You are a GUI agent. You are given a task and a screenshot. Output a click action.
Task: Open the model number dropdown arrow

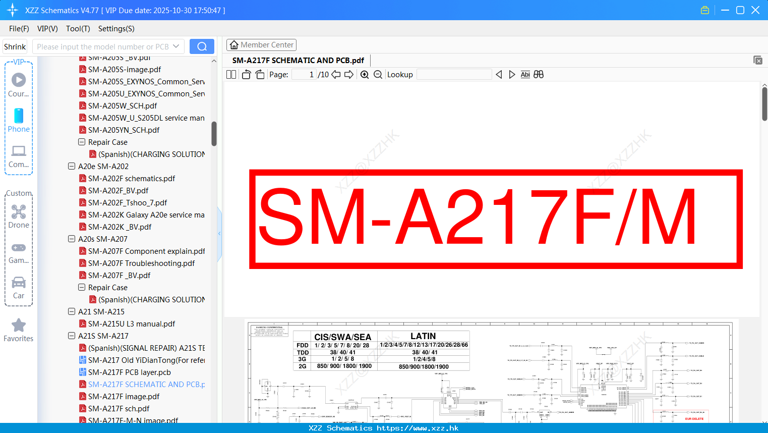point(176,46)
